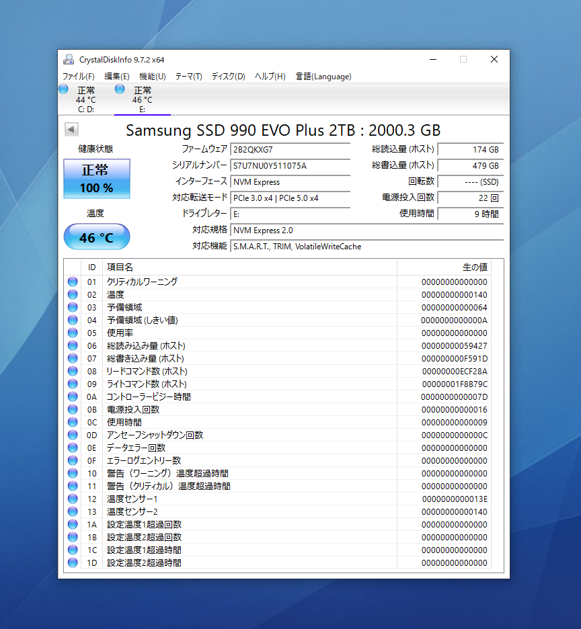Click the drive letter field E:

pyautogui.click(x=290, y=214)
